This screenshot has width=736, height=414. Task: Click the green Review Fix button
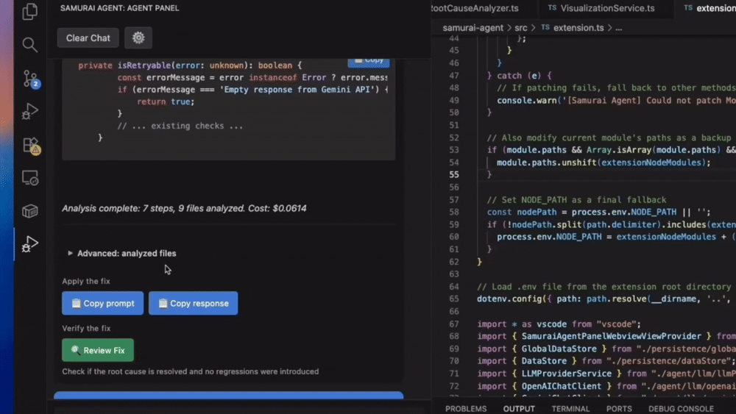[98, 350]
